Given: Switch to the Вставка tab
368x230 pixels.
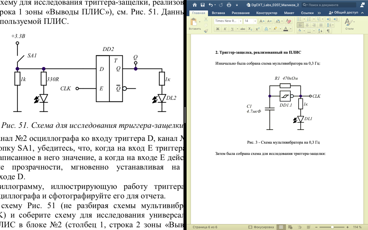Looking at the screenshot, I should [x=218, y=13].
